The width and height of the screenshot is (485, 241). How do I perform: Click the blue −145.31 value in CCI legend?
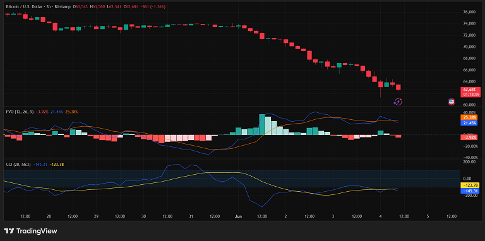pyautogui.click(x=41, y=165)
